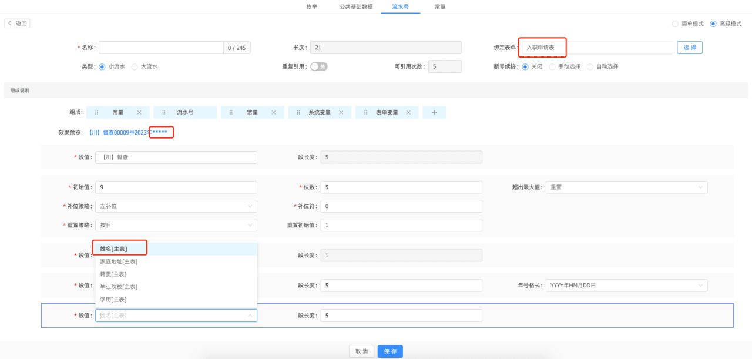Choose 姓名[主表] from dropdown list

(x=176, y=249)
